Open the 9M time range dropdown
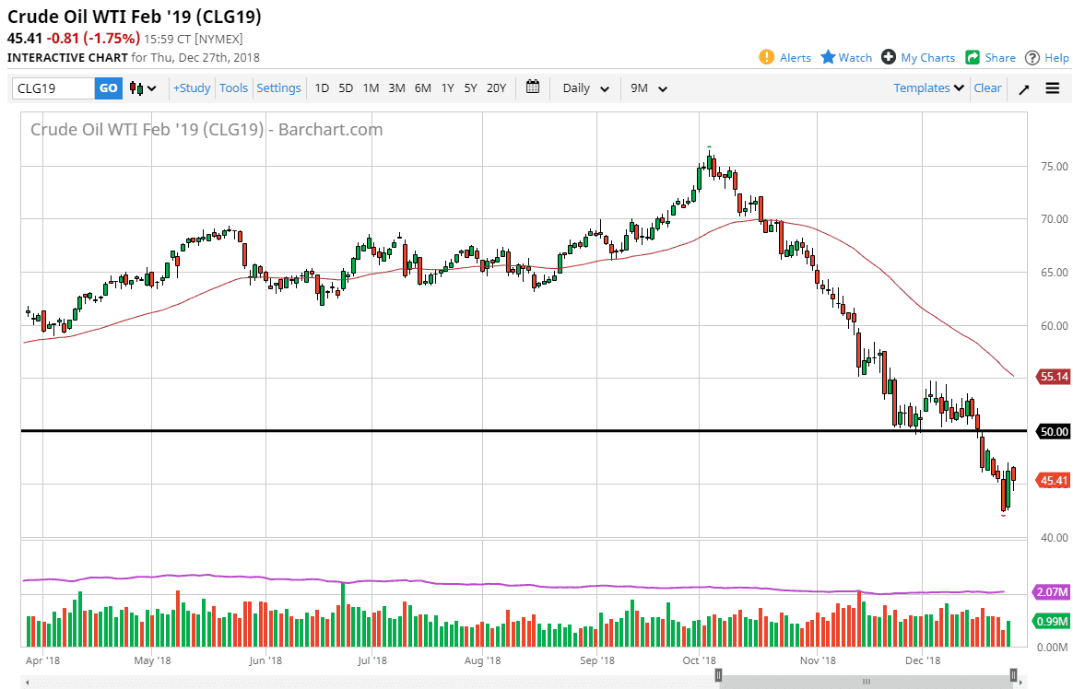Viewport: 1073px width, 689px height. [x=647, y=88]
